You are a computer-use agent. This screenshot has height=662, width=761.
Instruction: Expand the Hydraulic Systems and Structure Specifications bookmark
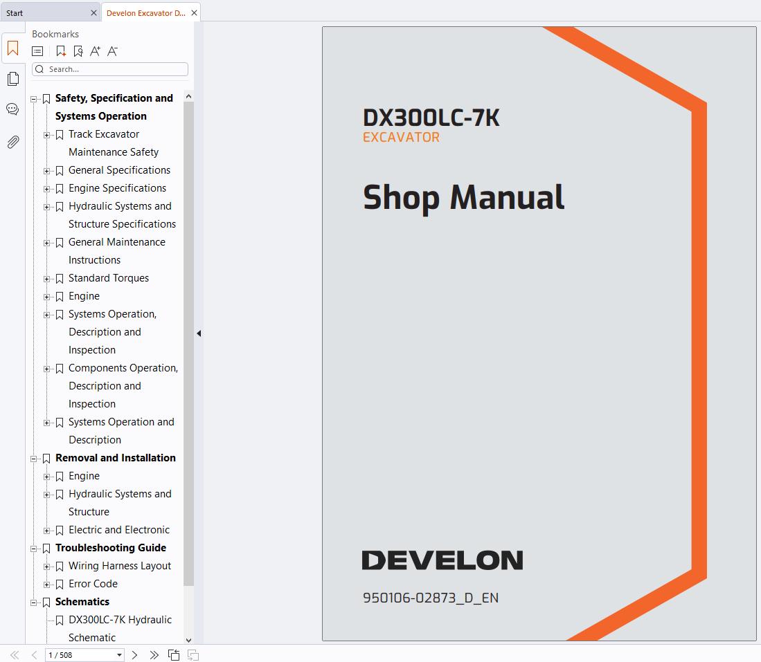(x=46, y=207)
